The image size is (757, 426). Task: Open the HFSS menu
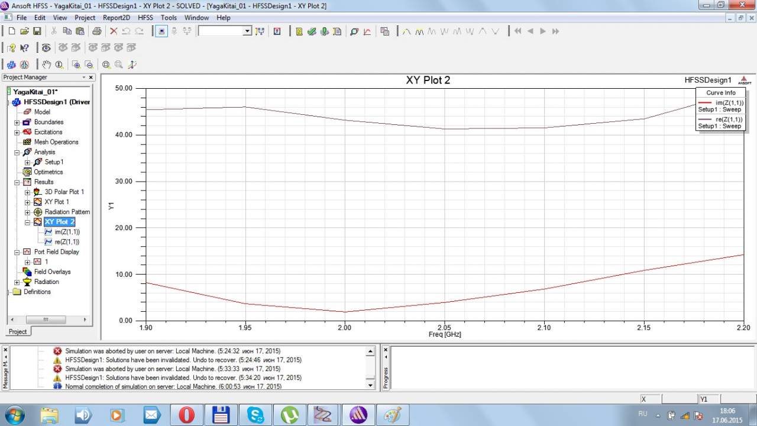pyautogui.click(x=145, y=18)
